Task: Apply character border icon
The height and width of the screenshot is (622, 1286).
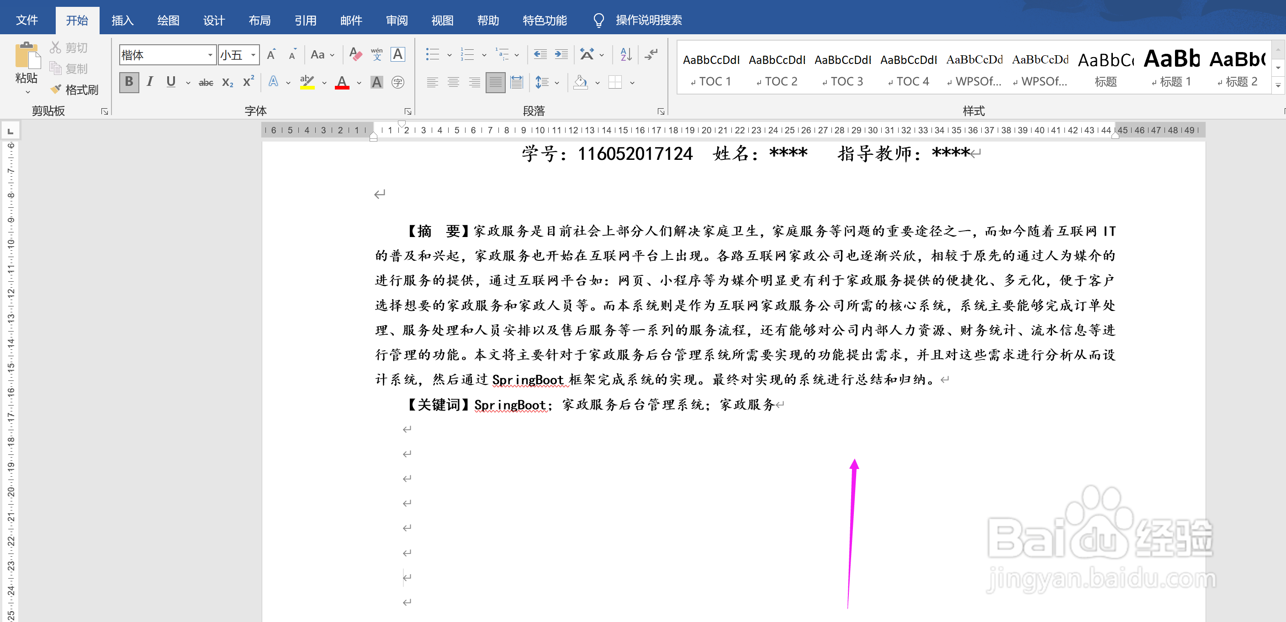Action: point(398,54)
